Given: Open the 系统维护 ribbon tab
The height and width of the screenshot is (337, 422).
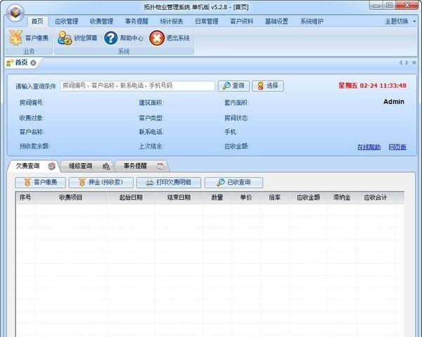Looking at the screenshot, I should 312,21.
